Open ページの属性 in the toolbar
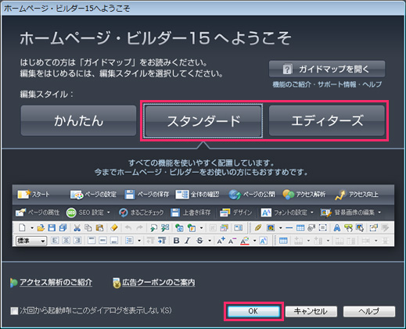Image resolution: width=406 pixels, height=329 pixels. (x=38, y=213)
